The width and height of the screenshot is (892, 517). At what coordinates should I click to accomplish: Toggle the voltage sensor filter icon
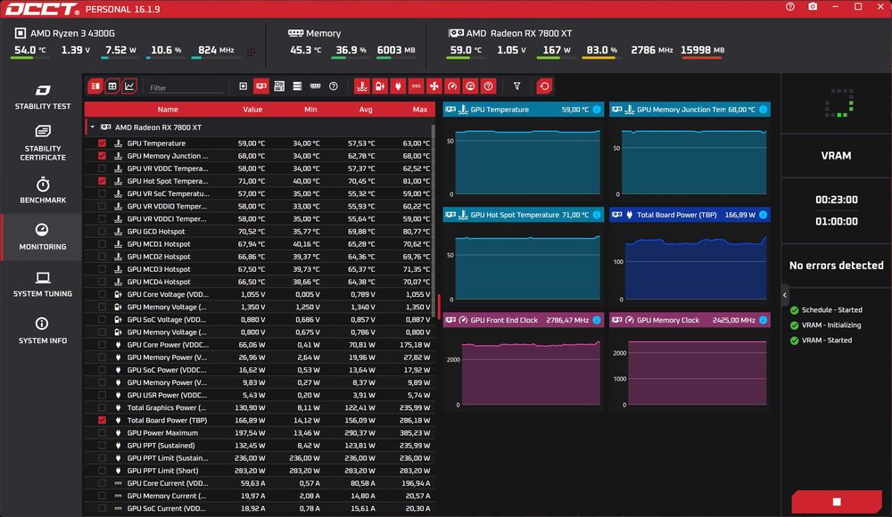point(380,86)
